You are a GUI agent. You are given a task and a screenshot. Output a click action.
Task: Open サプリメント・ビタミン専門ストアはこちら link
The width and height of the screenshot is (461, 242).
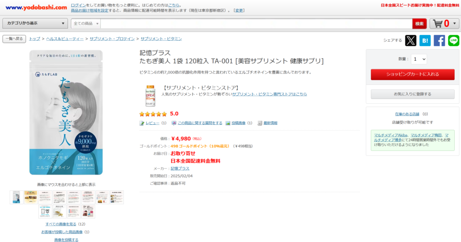pos(269,94)
